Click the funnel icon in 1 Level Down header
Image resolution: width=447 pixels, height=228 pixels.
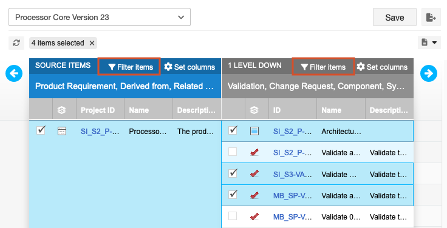pos(304,67)
